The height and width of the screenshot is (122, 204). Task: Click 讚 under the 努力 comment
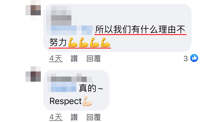click(74, 59)
